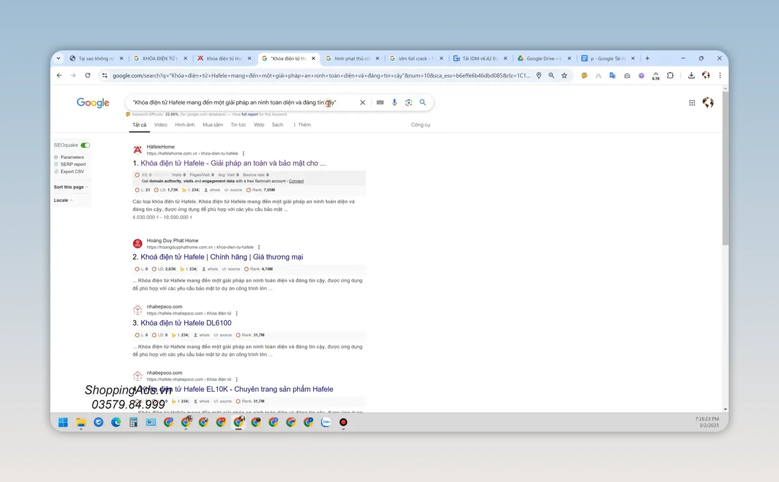The width and height of the screenshot is (779, 482).
Task: Open the three-dot menu beside the hafelehome.com.vn URL
Action: click(x=244, y=154)
